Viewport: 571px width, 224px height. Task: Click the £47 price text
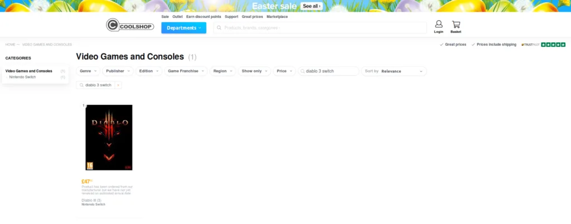(87, 182)
